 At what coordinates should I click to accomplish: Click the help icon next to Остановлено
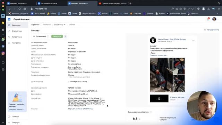(x=48, y=36)
